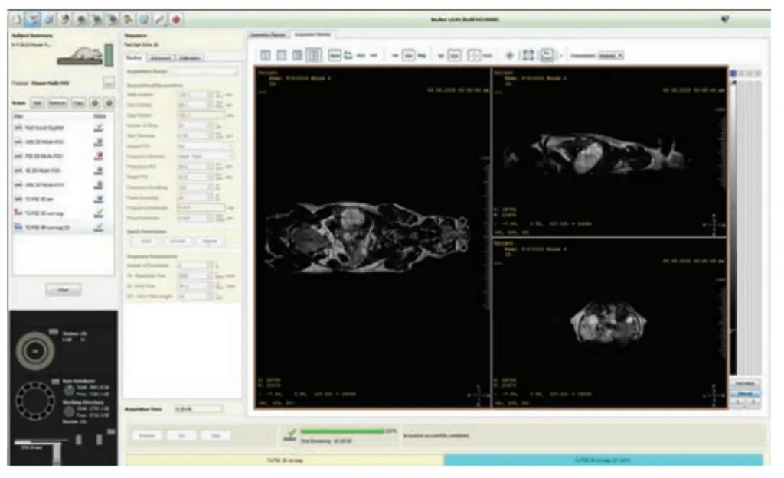
Task: Click the large left image pane of the mouse scan
Action: [x=373, y=238]
